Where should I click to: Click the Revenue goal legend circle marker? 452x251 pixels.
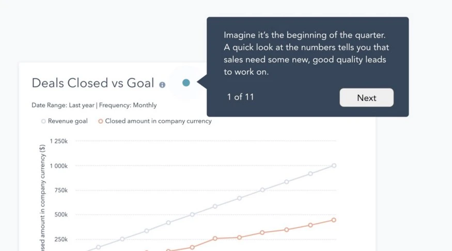[43, 121]
